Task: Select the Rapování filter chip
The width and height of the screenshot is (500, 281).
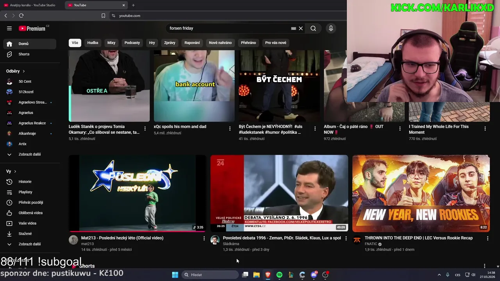Action: [192, 43]
